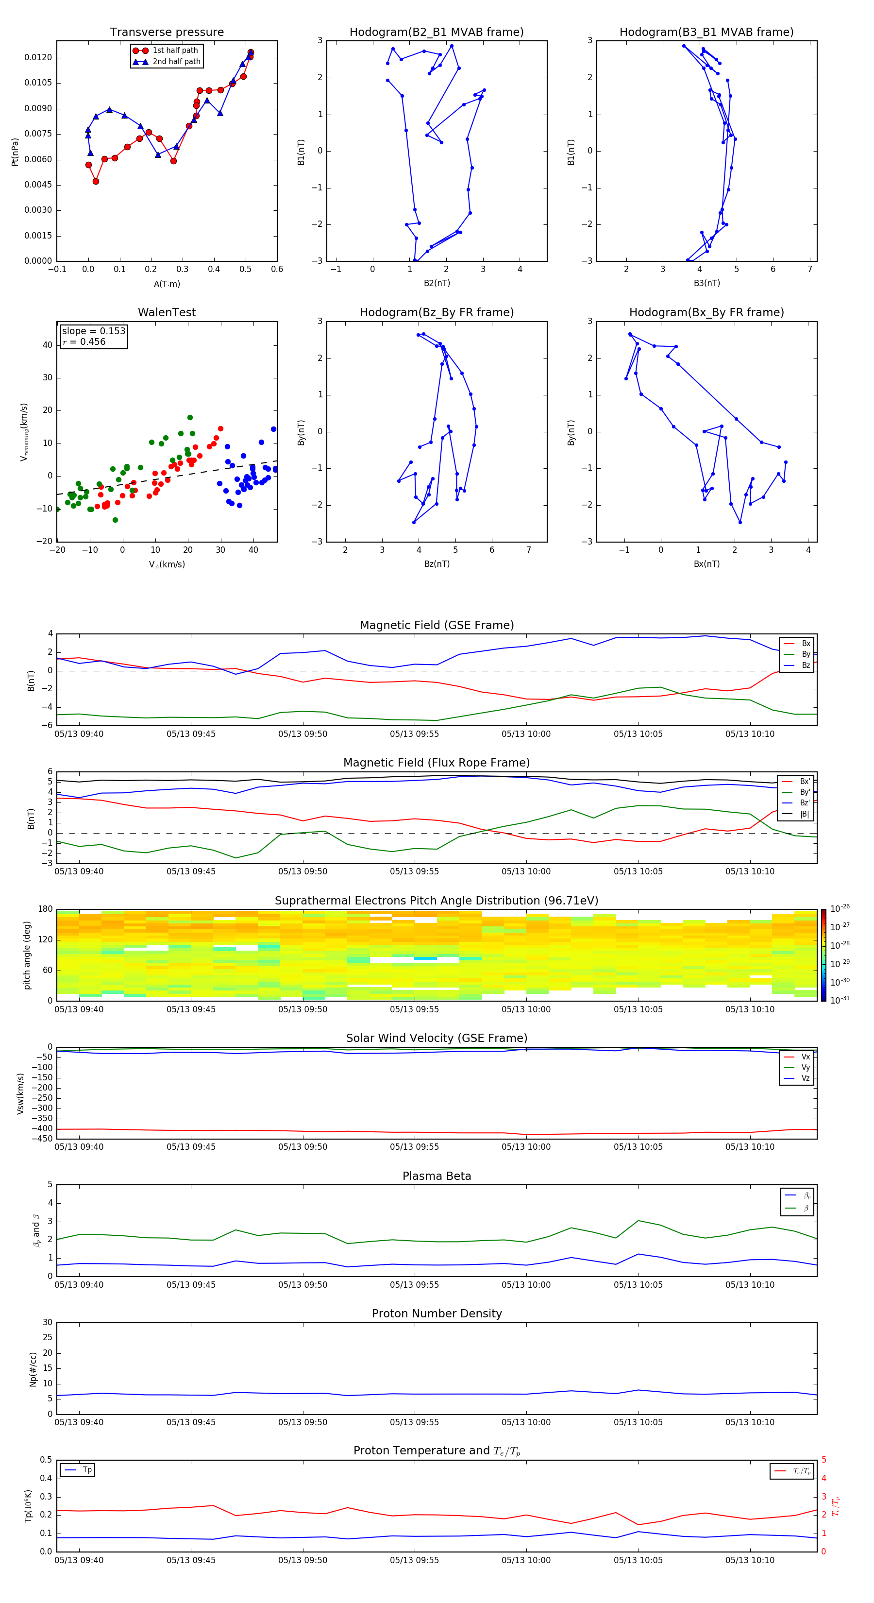The image size is (874, 1603).
Task: Select green β entry in Plasma Beta legend
Action: (x=797, y=1208)
